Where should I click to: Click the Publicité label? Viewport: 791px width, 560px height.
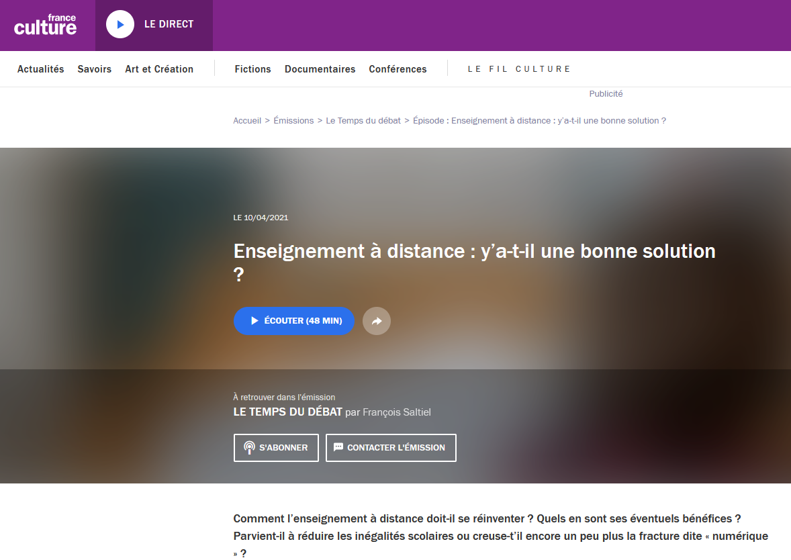pos(606,94)
